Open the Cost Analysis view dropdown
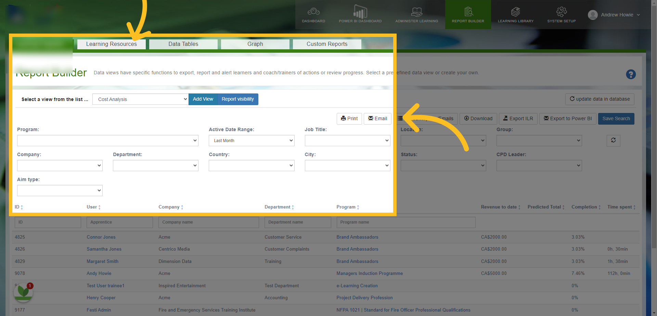Screen dimensions: 657x316 (x=140, y=99)
